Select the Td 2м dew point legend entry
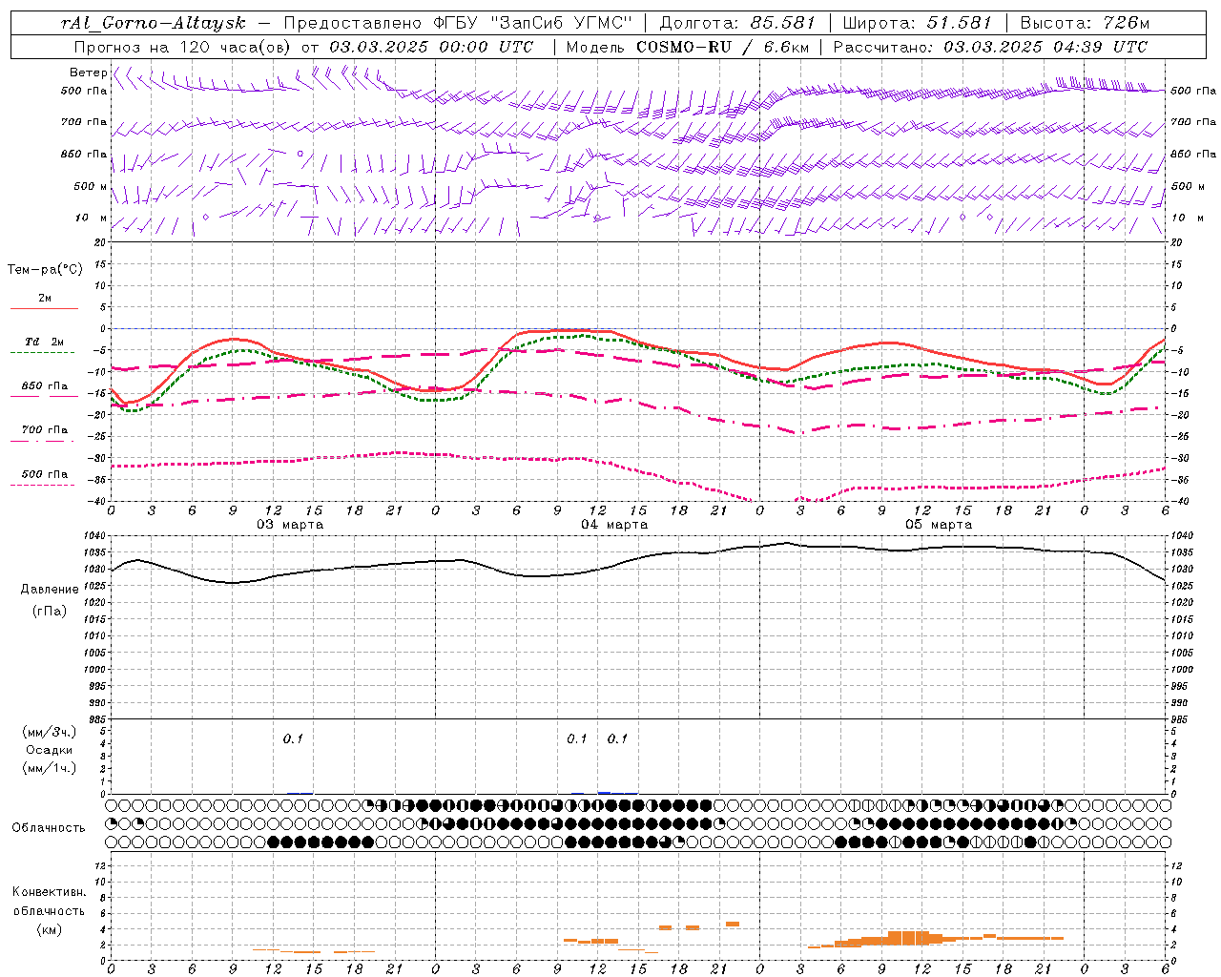This screenshot has height=977, width=1221. click(45, 342)
